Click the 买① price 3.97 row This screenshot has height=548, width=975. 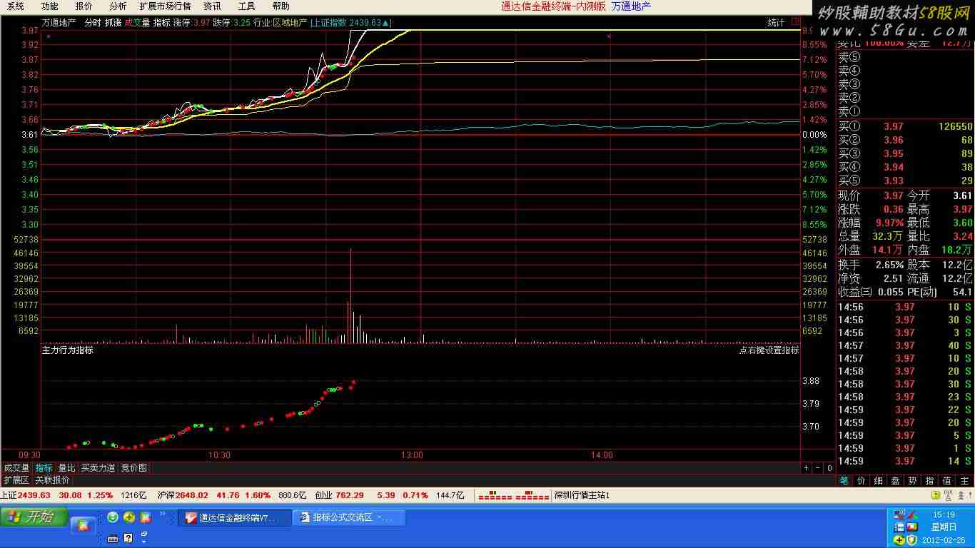point(905,126)
